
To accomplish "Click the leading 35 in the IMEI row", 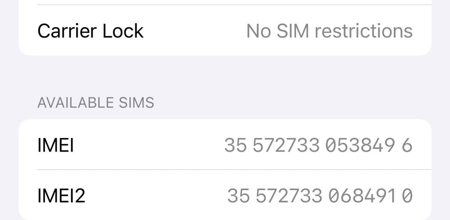I will pos(235,145).
